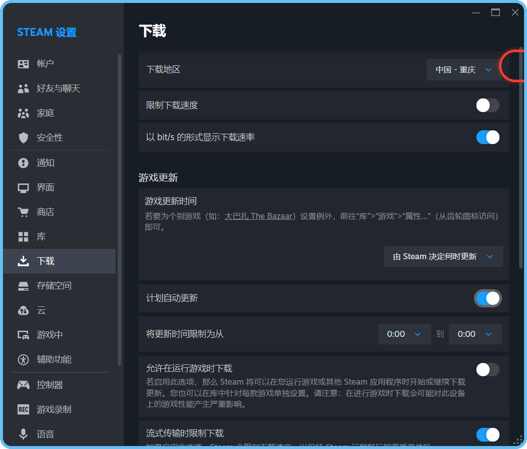Click the 安全性 shield icon

click(x=23, y=138)
